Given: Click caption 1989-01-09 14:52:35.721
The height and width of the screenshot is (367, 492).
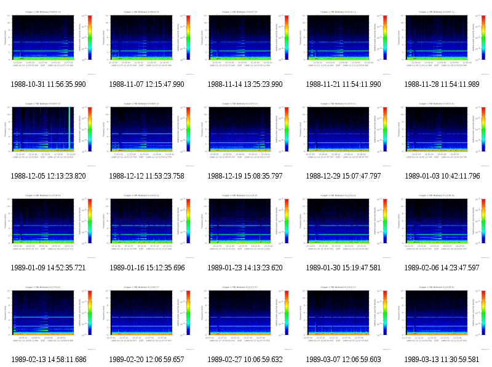Looking at the screenshot, I should pyautogui.click(x=49, y=268).
